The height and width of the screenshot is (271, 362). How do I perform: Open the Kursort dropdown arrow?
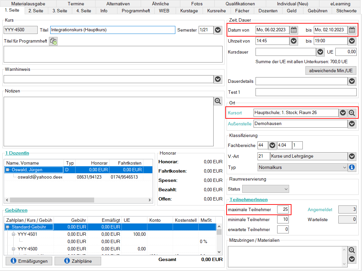coord(343,113)
